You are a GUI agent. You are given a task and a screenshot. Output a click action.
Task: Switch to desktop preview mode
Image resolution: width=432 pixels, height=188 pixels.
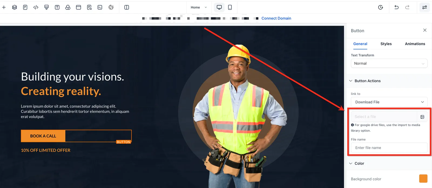219,7
